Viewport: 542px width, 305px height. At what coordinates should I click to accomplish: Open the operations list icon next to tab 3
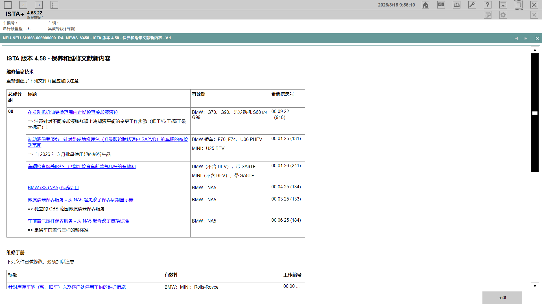tap(54, 5)
